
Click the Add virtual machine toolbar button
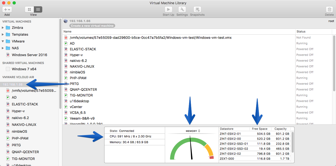(x=7, y=9)
